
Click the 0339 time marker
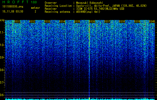click(x=137, y=21)
